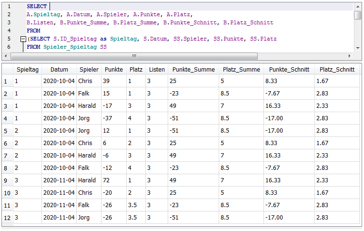Click the editor vertical scrollbar up arrow
The width and height of the screenshot is (364, 231).
tap(358, 6)
